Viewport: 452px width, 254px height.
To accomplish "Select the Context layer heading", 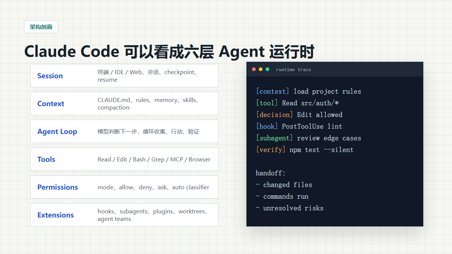I will pos(51,103).
